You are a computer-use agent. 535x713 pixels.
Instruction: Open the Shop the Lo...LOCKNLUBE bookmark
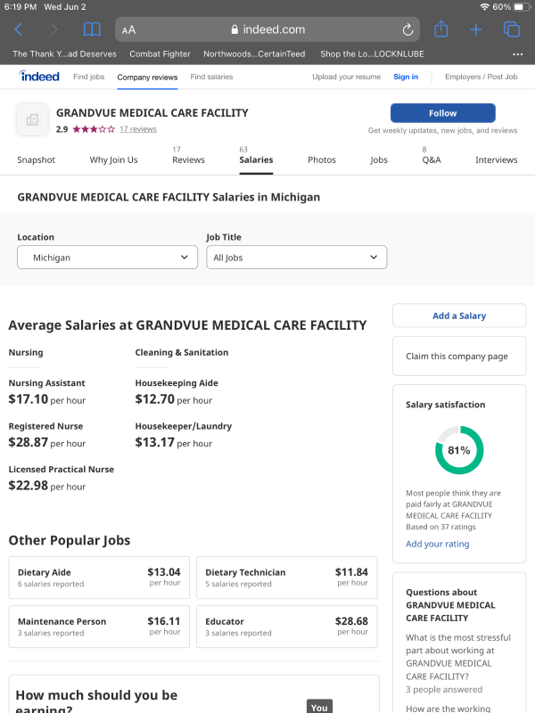pyautogui.click(x=372, y=54)
